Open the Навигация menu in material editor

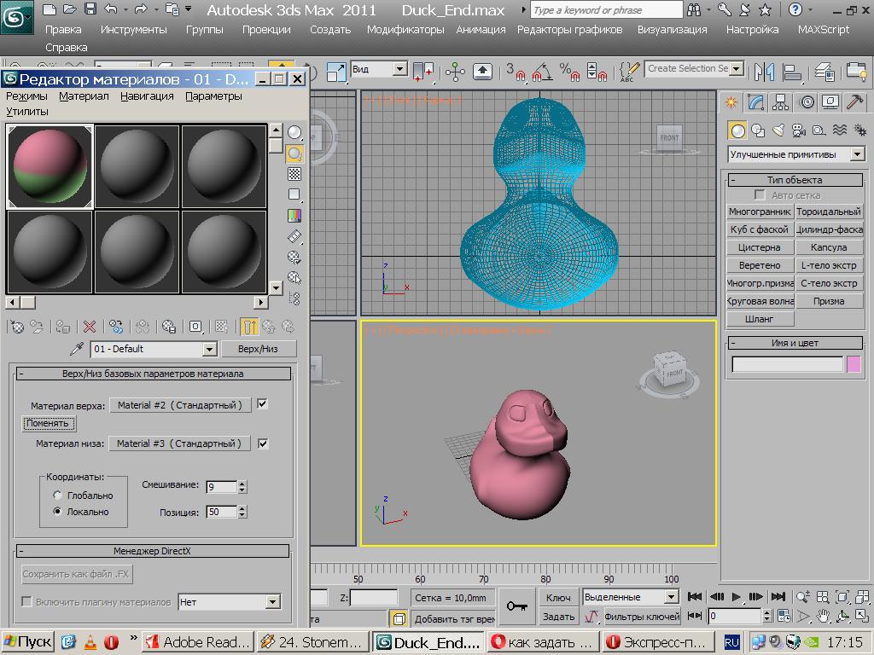pos(147,96)
